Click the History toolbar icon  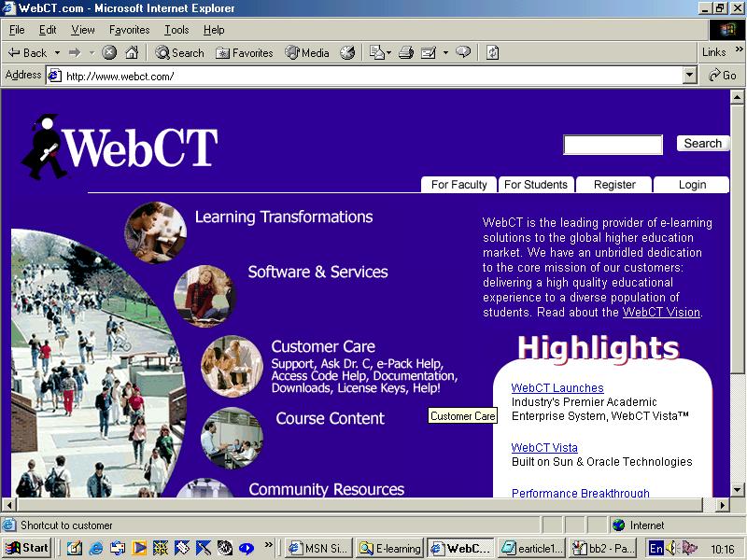[347, 53]
